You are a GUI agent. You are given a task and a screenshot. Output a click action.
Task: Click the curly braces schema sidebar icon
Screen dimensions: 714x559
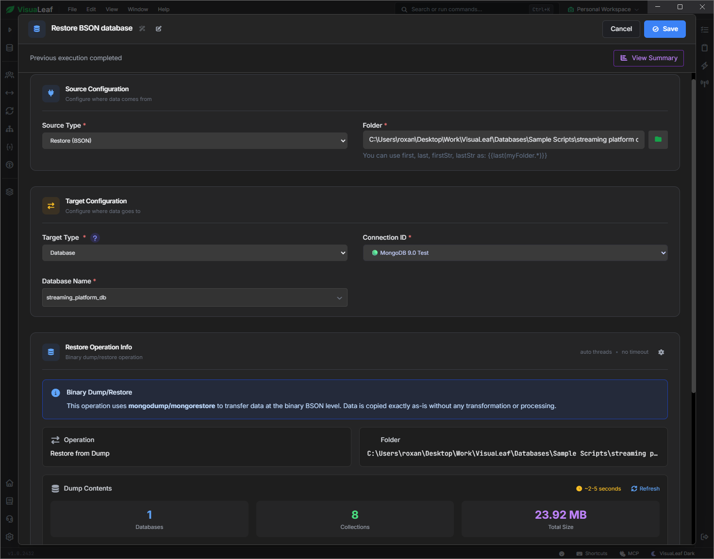tap(9, 147)
